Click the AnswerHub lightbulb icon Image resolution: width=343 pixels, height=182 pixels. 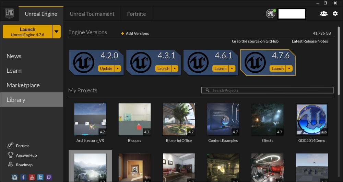pyautogui.click(x=10, y=155)
